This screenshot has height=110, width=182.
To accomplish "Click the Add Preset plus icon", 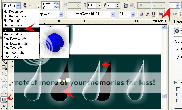I will [25, 5].
